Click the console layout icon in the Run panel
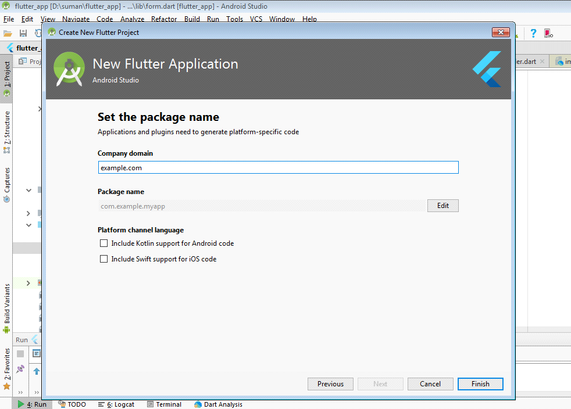The width and height of the screenshot is (571, 409). 37,353
